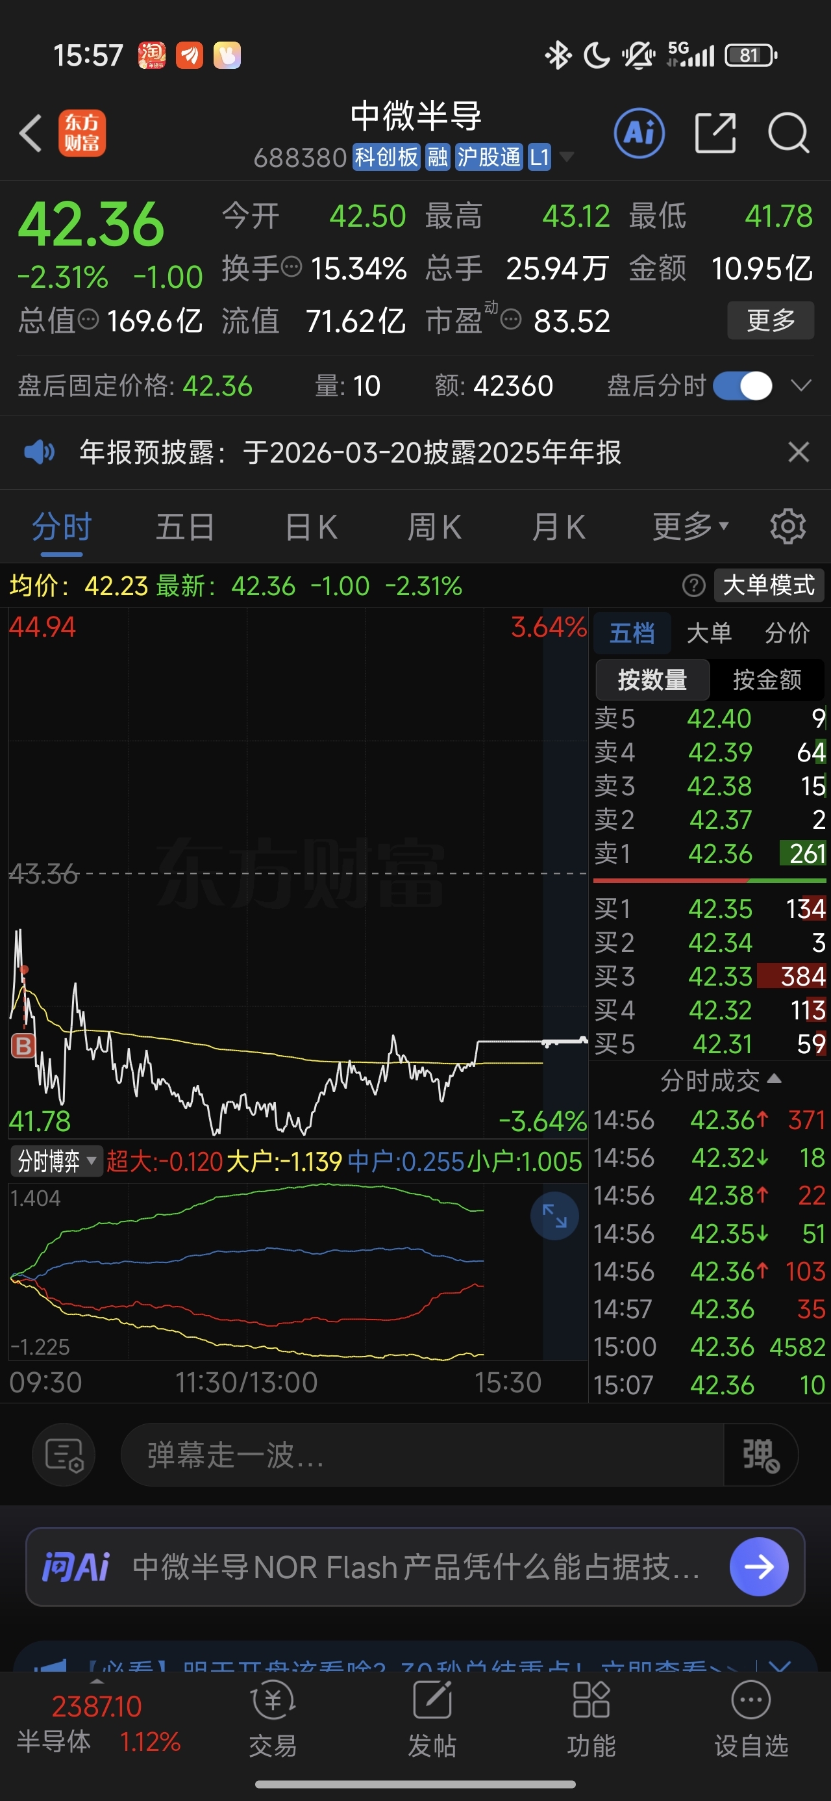This screenshot has height=1801, width=831.
Task: Select the 卖4 42.39 order row
Action: point(710,752)
